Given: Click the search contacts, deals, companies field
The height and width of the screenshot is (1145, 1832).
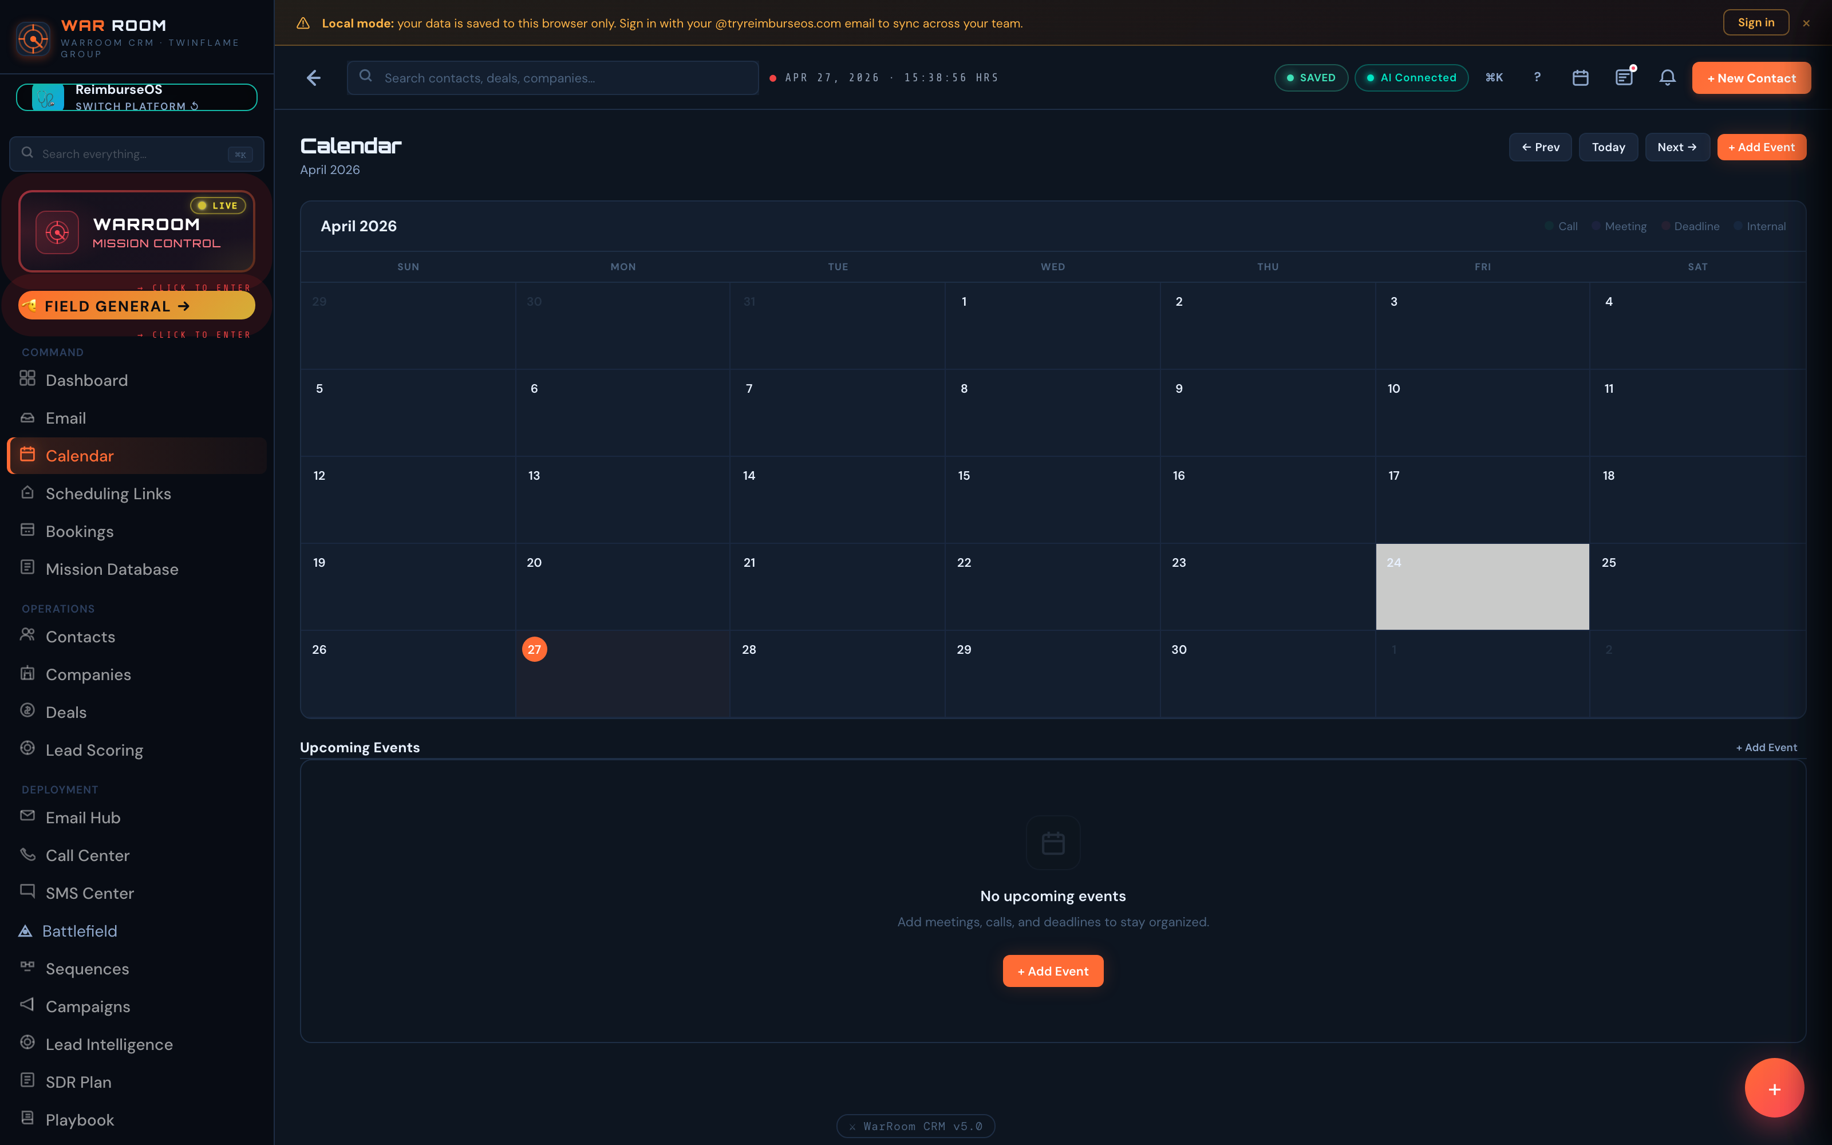Looking at the screenshot, I should pos(552,77).
